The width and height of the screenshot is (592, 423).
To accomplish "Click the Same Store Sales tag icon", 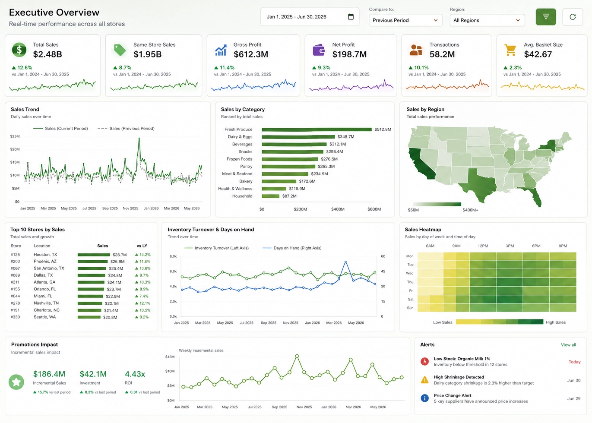I will [120, 50].
